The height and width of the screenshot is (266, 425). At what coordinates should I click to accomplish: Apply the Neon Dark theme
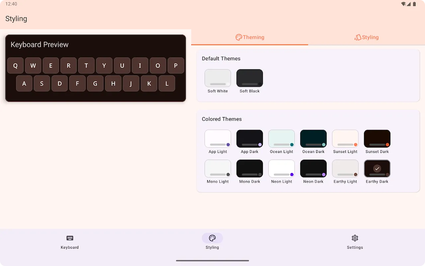click(313, 169)
